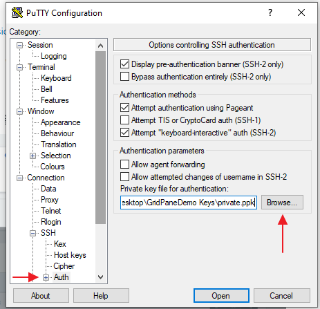Collapse the Connection tree node
Viewport: 320px width, 309px height.
19,178
